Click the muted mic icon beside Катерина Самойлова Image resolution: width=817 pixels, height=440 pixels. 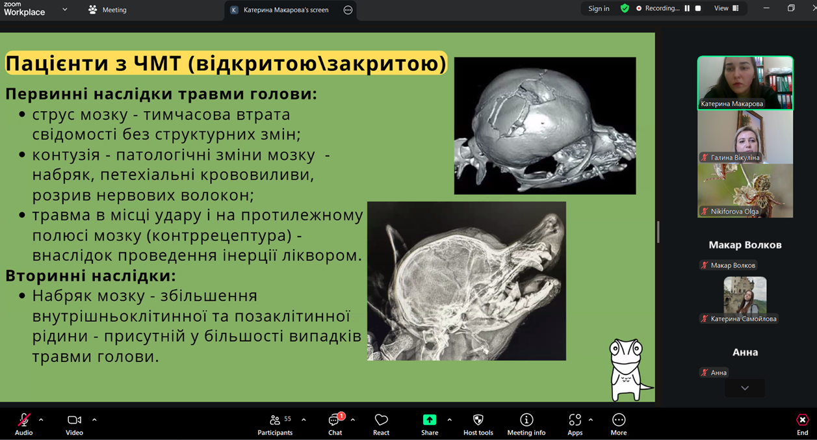pos(705,318)
